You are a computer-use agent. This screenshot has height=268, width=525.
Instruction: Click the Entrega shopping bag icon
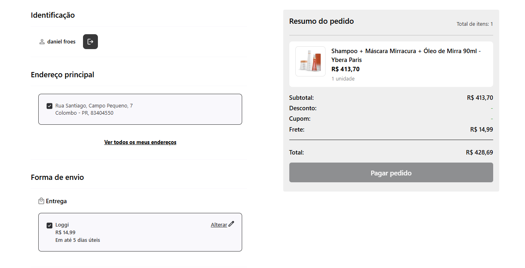(x=41, y=201)
